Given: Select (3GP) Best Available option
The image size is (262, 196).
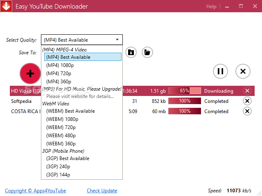Looking at the screenshot, I should coord(83,158).
